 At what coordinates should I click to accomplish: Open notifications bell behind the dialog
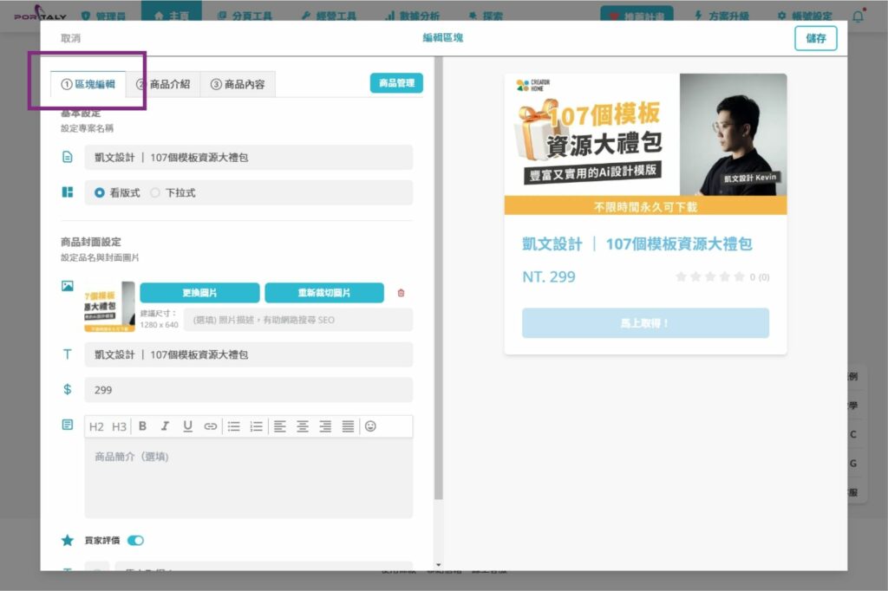point(859,16)
